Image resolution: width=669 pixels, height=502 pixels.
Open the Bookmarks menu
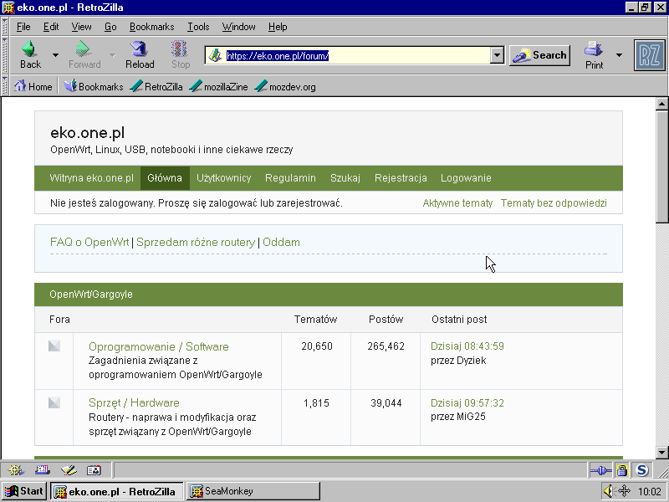pos(152,27)
